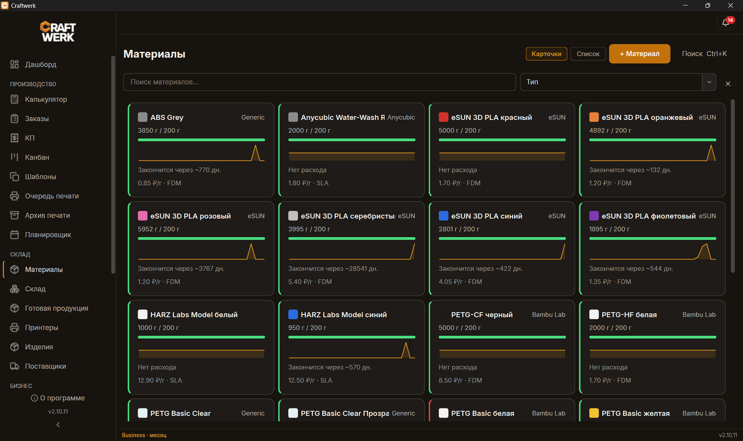Click the Склад boxes icon
The image size is (743, 441).
pyautogui.click(x=15, y=289)
